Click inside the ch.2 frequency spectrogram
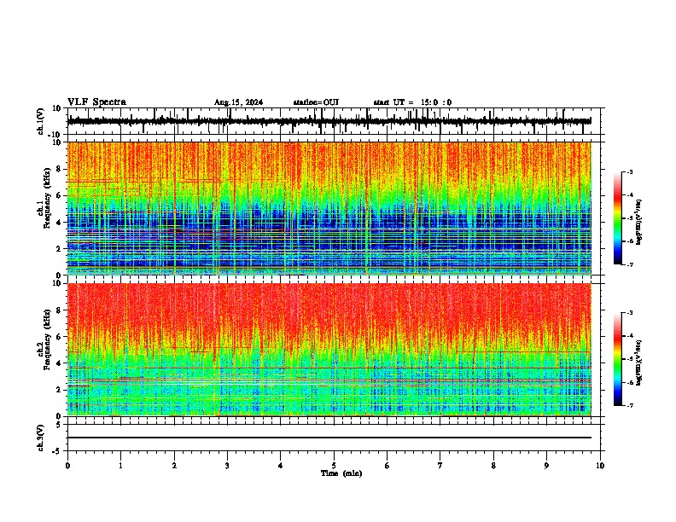 (x=329, y=350)
